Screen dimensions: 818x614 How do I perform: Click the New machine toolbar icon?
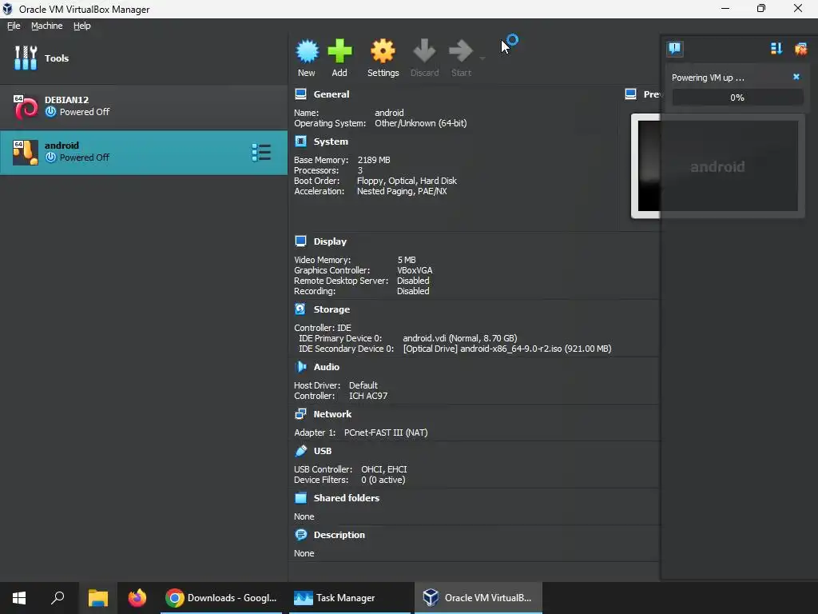307,51
